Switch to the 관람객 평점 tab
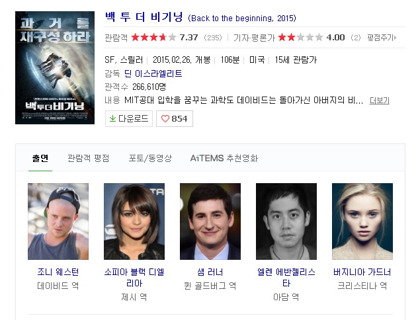The height and width of the screenshot is (320, 418). 88,158
